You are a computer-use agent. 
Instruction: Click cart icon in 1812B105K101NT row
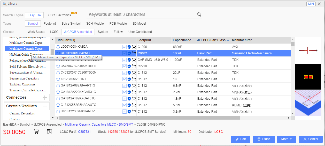[x=134, y=79]
